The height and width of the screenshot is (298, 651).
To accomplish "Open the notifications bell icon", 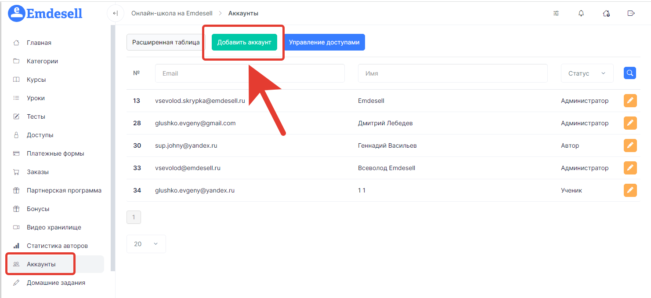I will click(581, 13).
